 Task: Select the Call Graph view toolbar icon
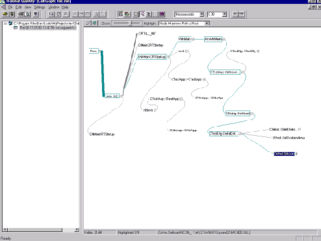[x=142, y=14]
